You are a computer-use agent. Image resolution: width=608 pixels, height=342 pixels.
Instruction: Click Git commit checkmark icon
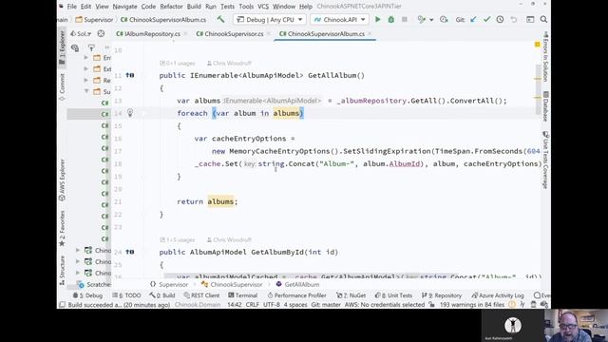coord(486,19)
